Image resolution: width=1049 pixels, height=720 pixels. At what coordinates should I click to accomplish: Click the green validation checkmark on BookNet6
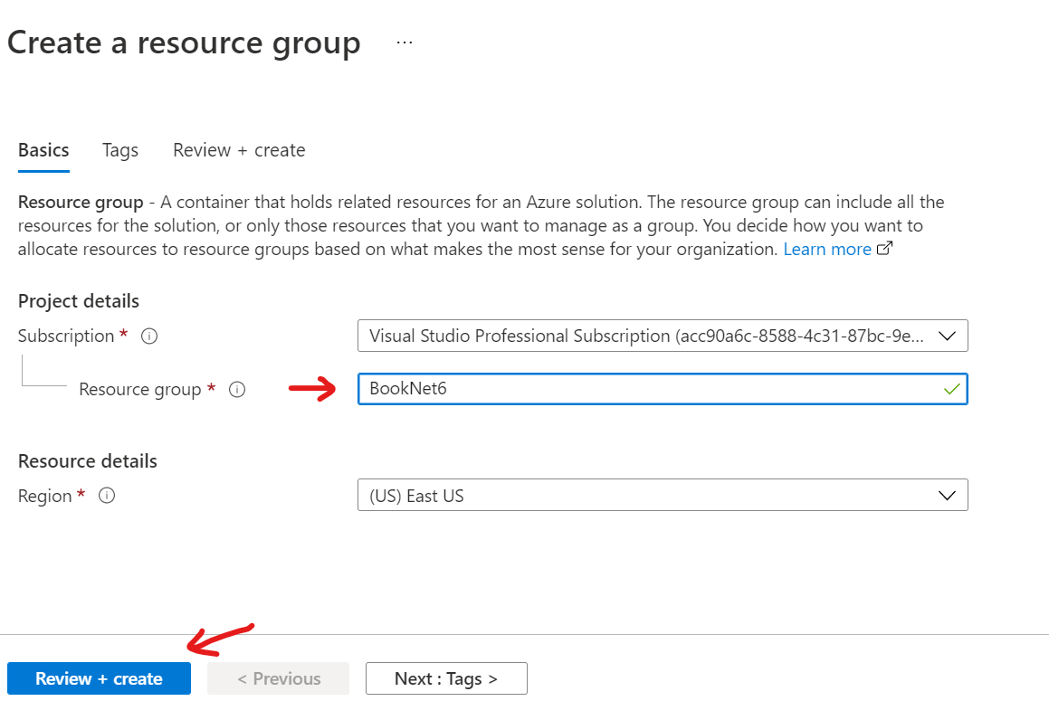(x=950, y=389)
